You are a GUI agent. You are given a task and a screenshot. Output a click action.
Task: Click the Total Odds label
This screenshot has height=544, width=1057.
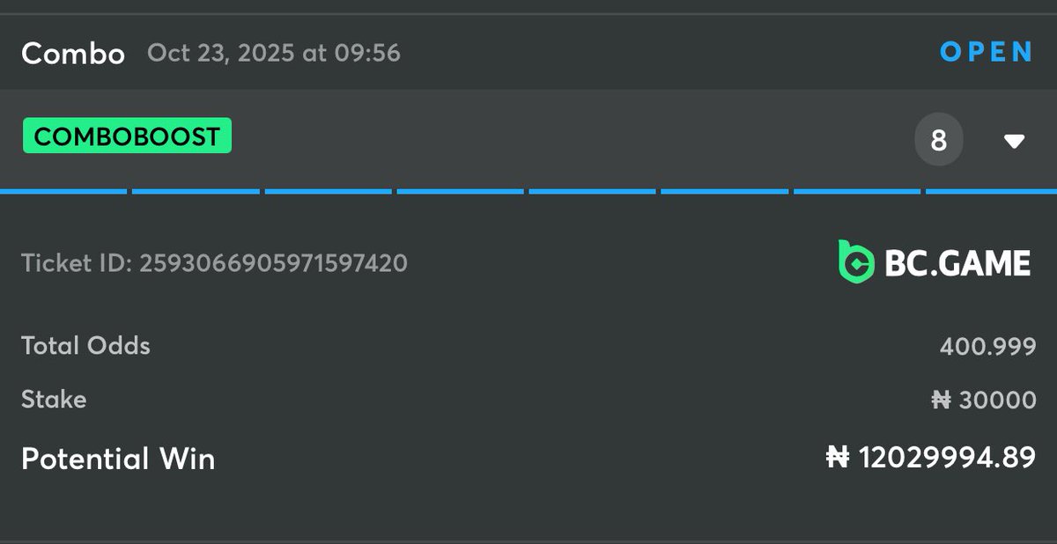85,346
